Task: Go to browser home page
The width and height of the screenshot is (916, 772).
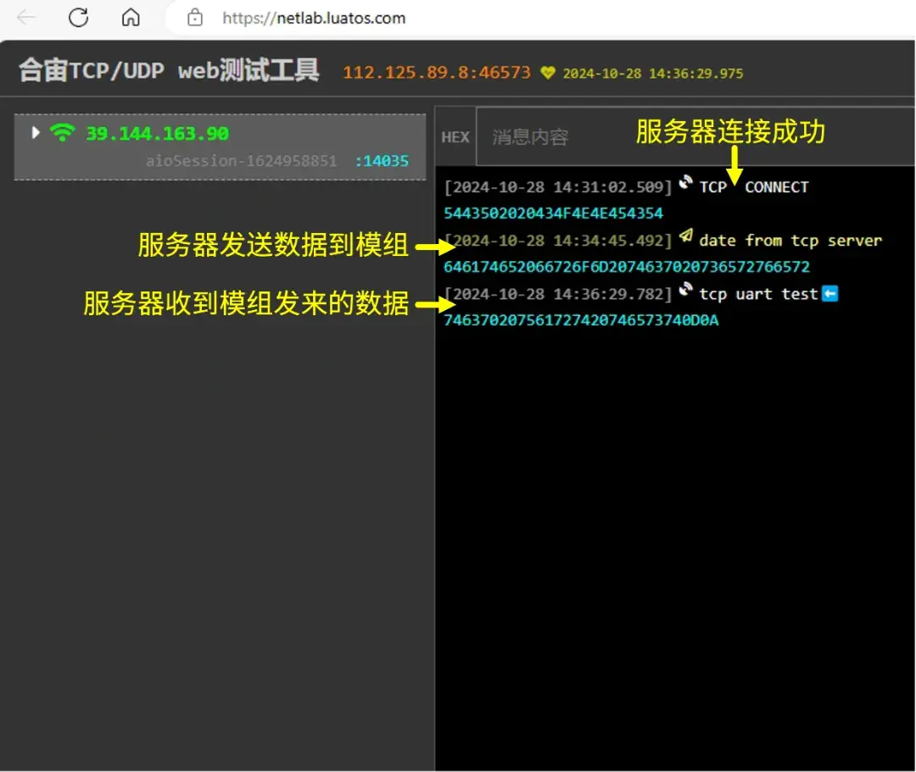Action: click(131, 18)
